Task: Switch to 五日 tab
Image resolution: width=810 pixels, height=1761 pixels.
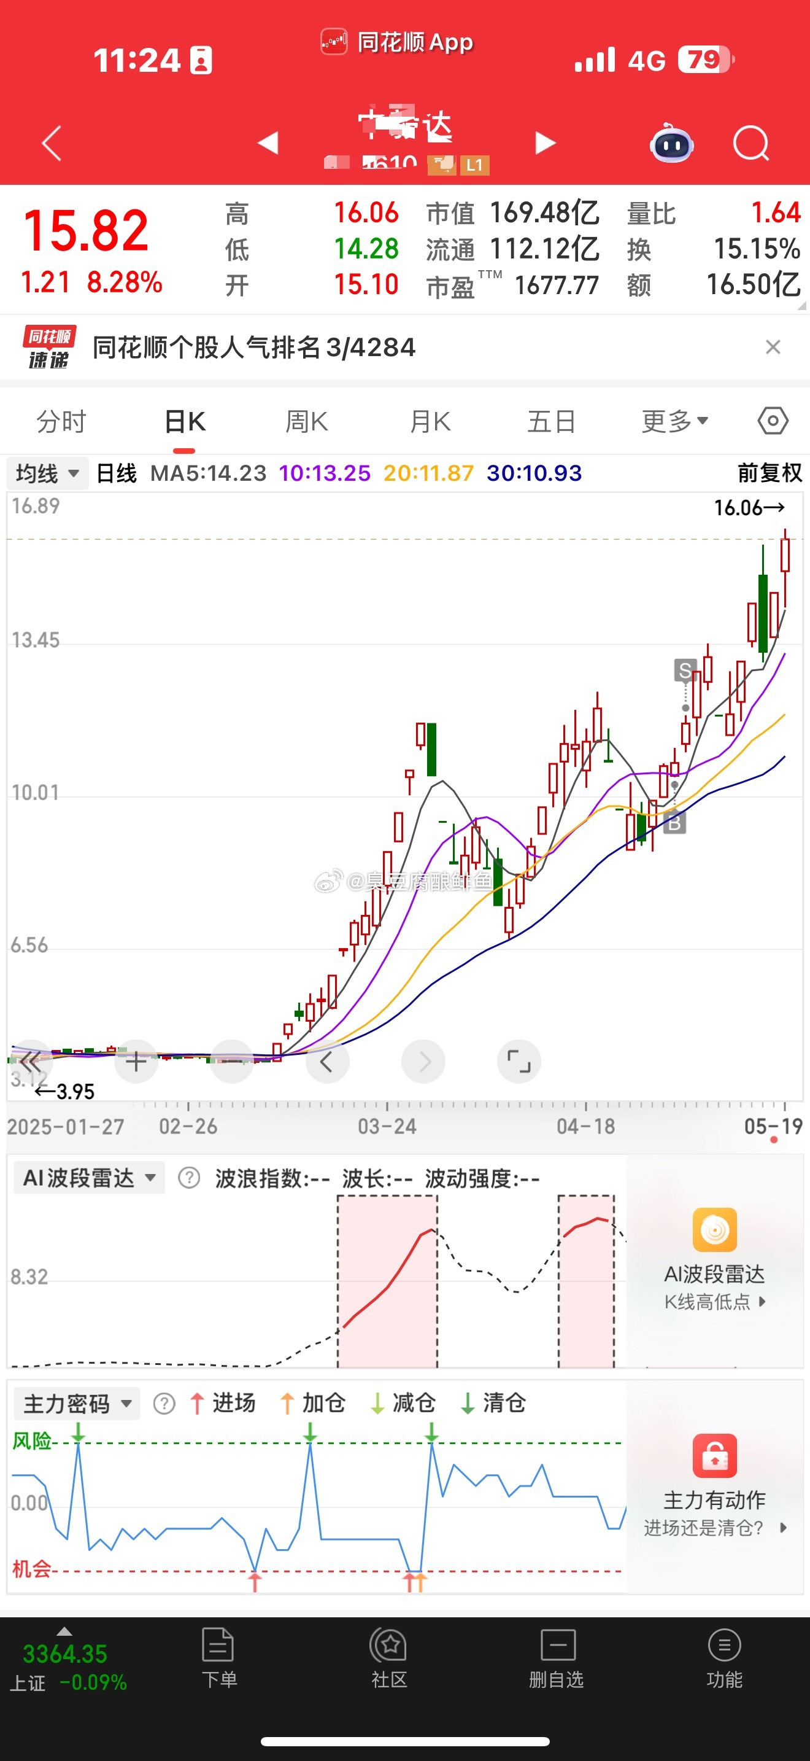Action: pos(551,422)
